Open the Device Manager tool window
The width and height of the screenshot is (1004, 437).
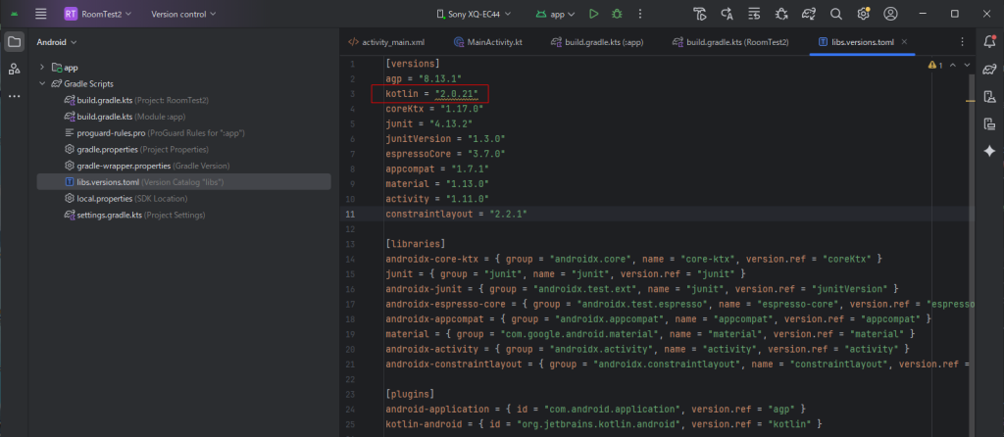pos(989,96)
